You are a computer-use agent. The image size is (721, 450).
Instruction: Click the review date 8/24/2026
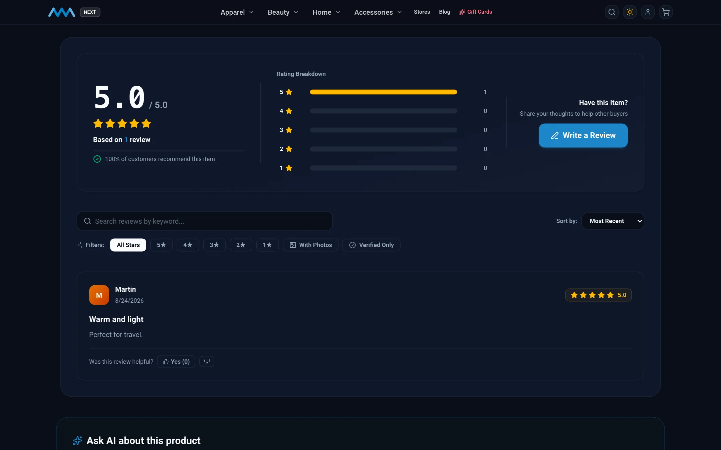point(130,301)
